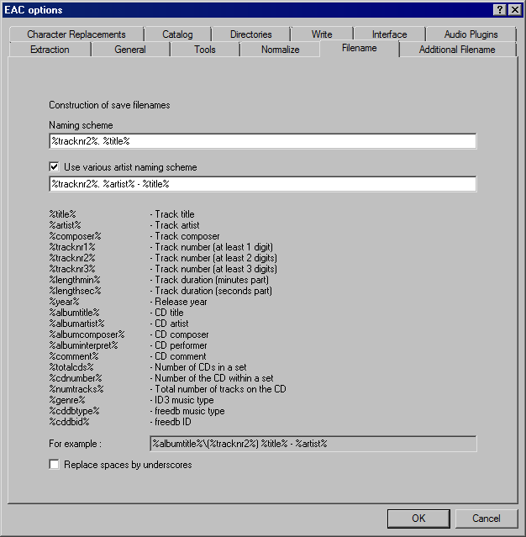Image resolution: width=526 pixels, height=537 pixels.
Task: Switch to the Catalog tab
Action: [177, 34]
